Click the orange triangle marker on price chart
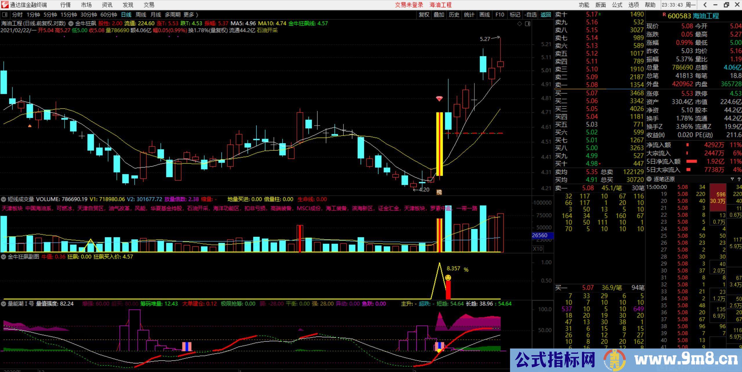Screen dimensions: 742x372 coord(30,126)
